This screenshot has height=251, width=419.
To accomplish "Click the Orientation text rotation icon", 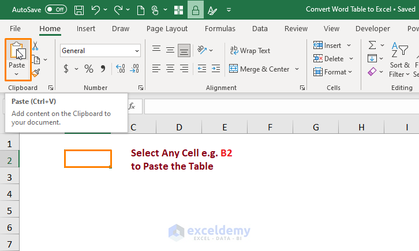I will [x=202, y=50].
